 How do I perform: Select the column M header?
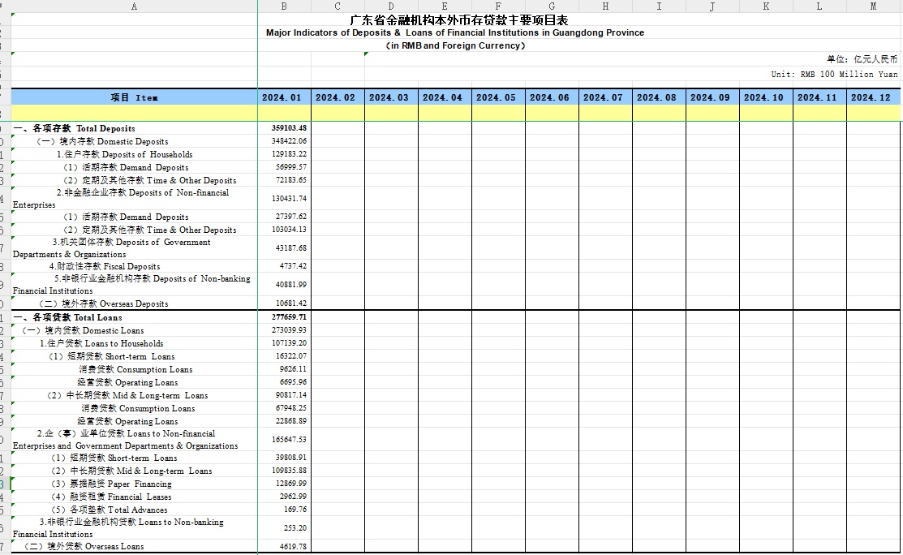click(x=873, y=6)
